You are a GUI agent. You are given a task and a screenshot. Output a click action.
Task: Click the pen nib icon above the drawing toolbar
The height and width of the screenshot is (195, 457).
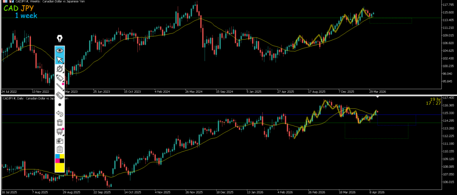click(59, 39)
